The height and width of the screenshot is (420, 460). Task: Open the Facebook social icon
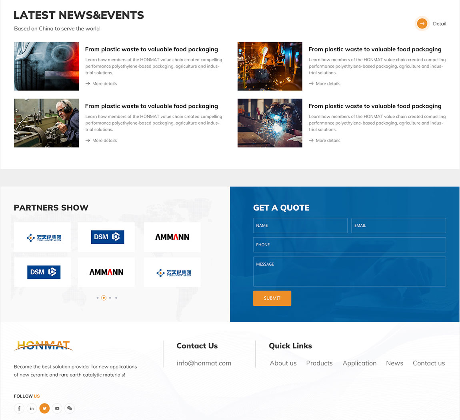19,408
